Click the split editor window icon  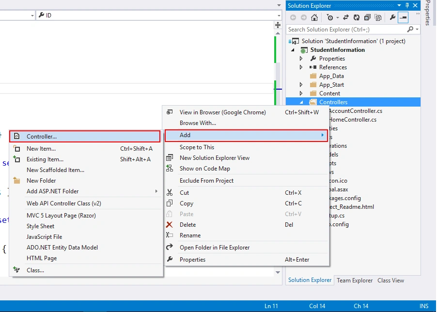point(278,25)
